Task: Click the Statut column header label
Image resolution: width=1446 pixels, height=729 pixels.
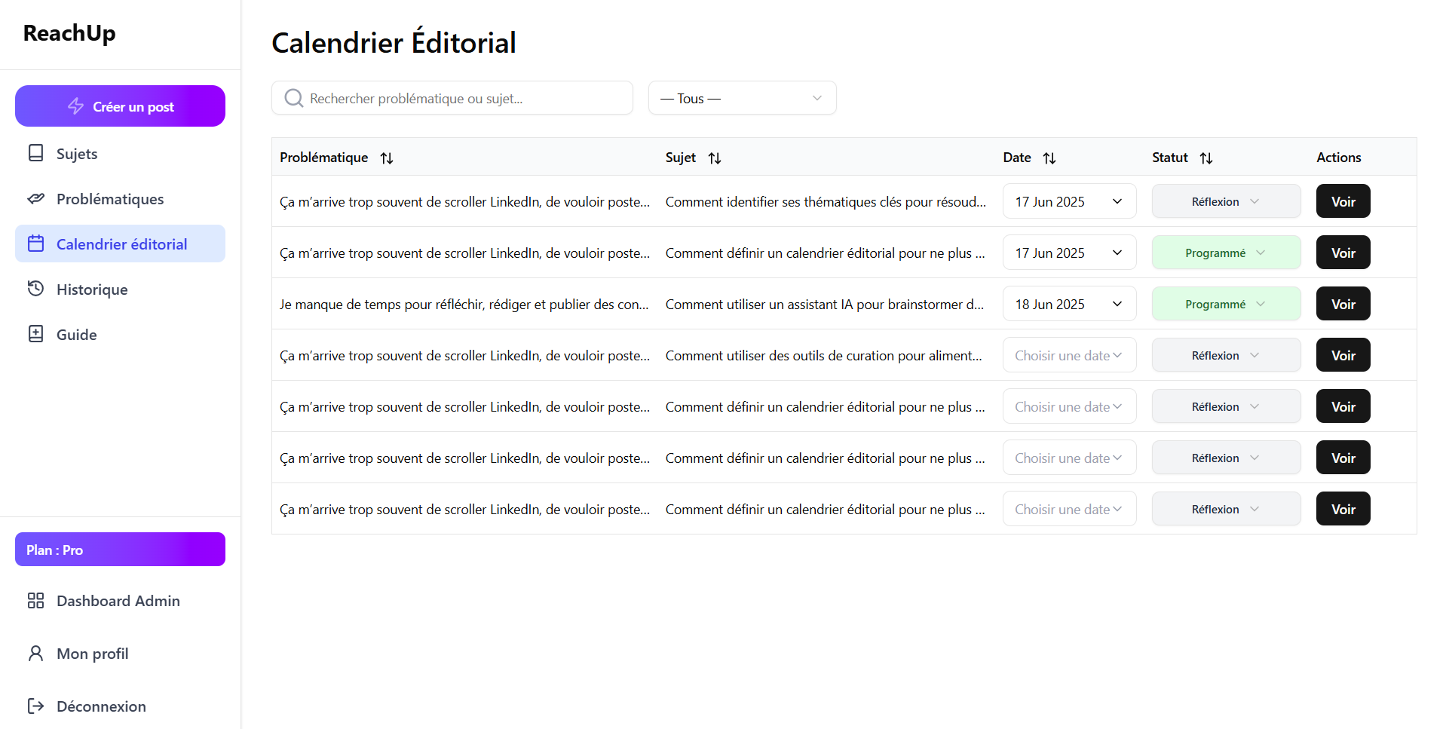Action: (x=1170, y=158)
